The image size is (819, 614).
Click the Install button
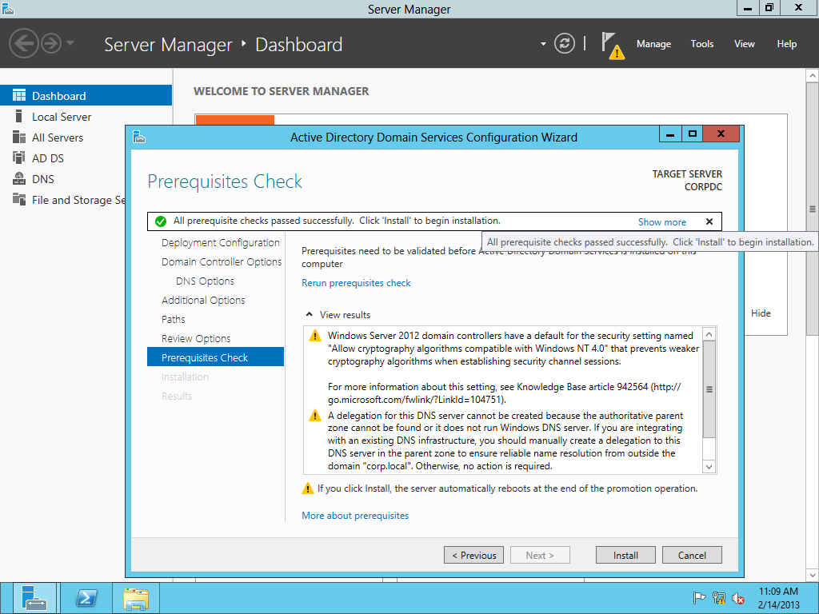tap(625, 556)
